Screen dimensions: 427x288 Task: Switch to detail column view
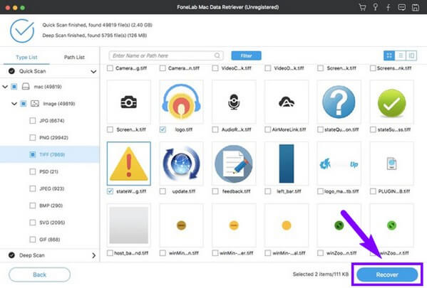coord(411,55)
